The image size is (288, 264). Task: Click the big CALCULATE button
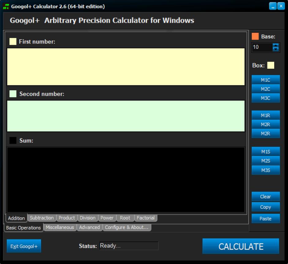pyautogui.click(x=241, y=246)
